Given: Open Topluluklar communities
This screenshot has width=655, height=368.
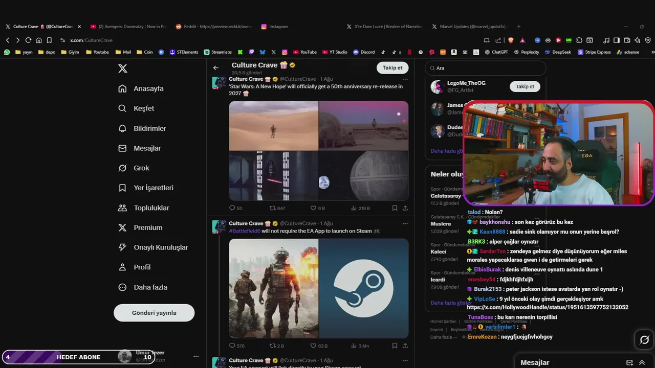Looking at the screenshot, I should coord(144,208).
